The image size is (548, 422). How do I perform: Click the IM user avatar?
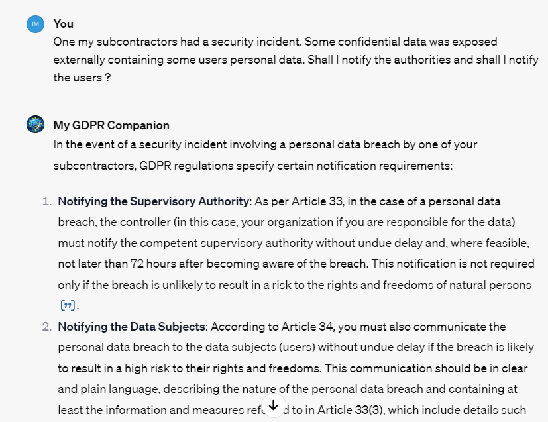35,24
